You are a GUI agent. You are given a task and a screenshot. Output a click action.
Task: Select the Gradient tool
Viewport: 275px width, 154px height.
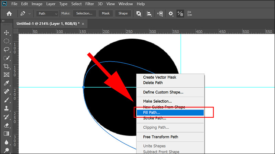[7, 133]
